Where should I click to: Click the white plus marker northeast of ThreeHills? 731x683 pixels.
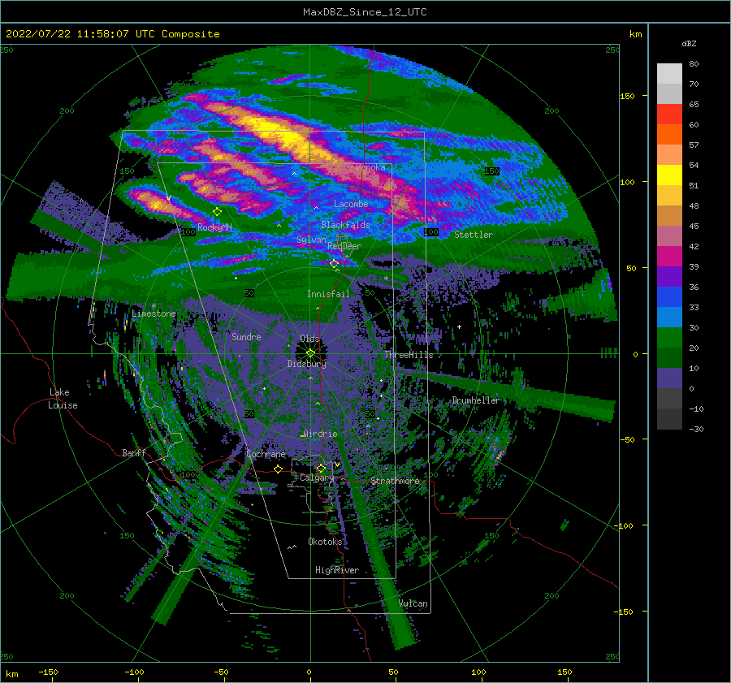[x=459, y=326]
